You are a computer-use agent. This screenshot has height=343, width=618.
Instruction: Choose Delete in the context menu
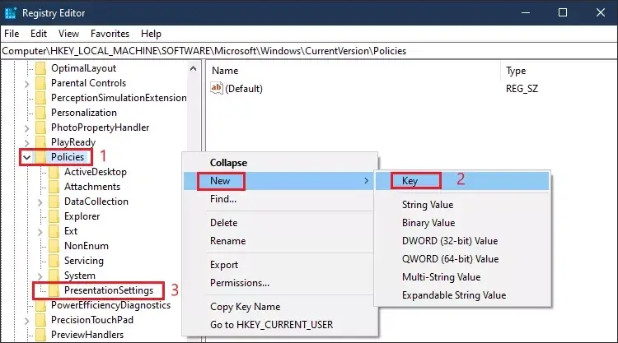(279, 223)
